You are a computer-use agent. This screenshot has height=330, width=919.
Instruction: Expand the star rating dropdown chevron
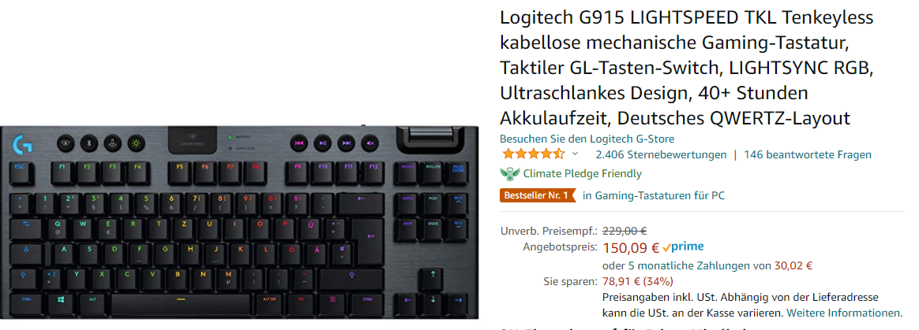(x=575, y=154)
